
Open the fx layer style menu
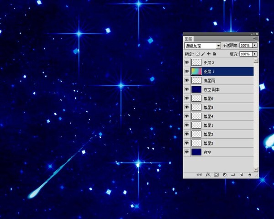[208, 174]
